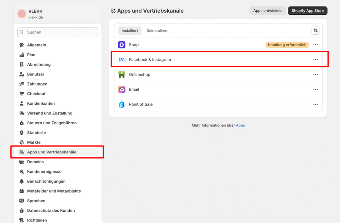
Task: Click the sort apps arrows button
Action: [315, 30]
